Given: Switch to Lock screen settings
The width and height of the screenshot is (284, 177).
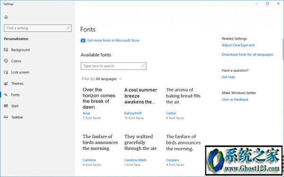Looking at the screenshot, I should click(20, 72).
